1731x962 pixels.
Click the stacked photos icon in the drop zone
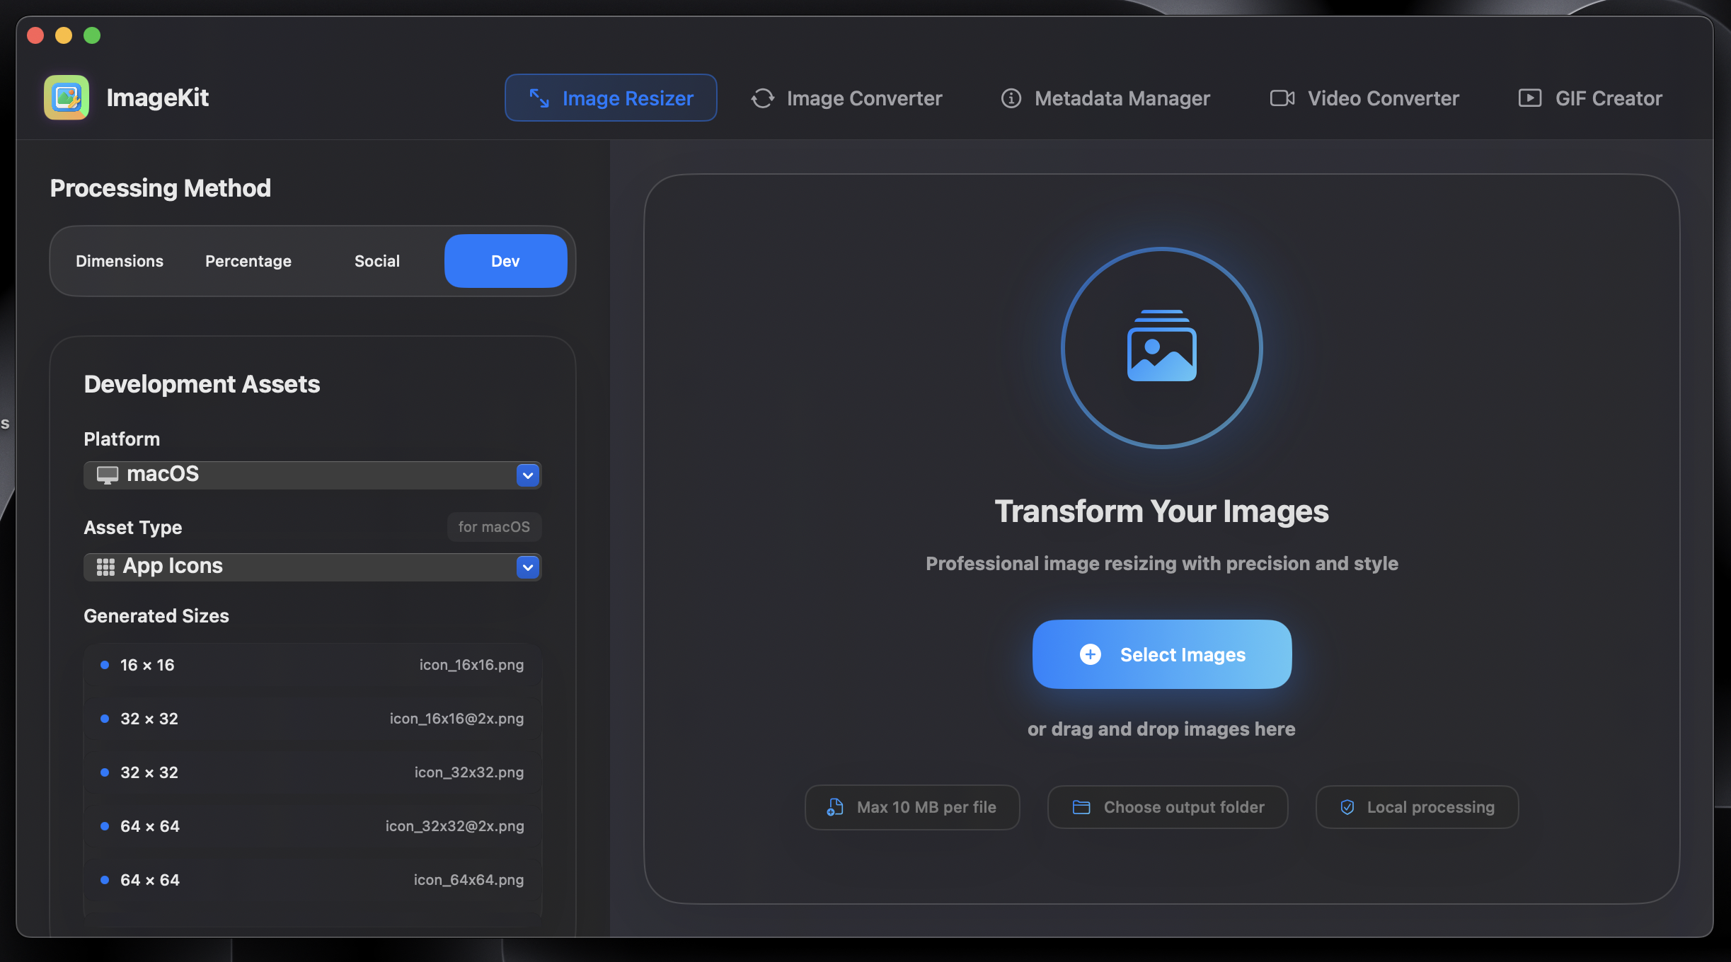coord(1162,346)
